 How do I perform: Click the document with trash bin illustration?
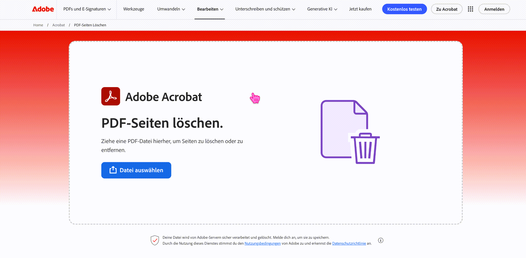[x=350, y=132]
